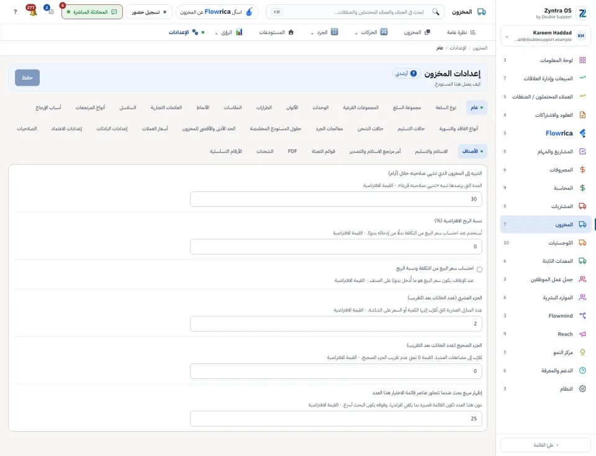
Task: Focus the نسبة الربح الافتراضية field
Action: 336,247
